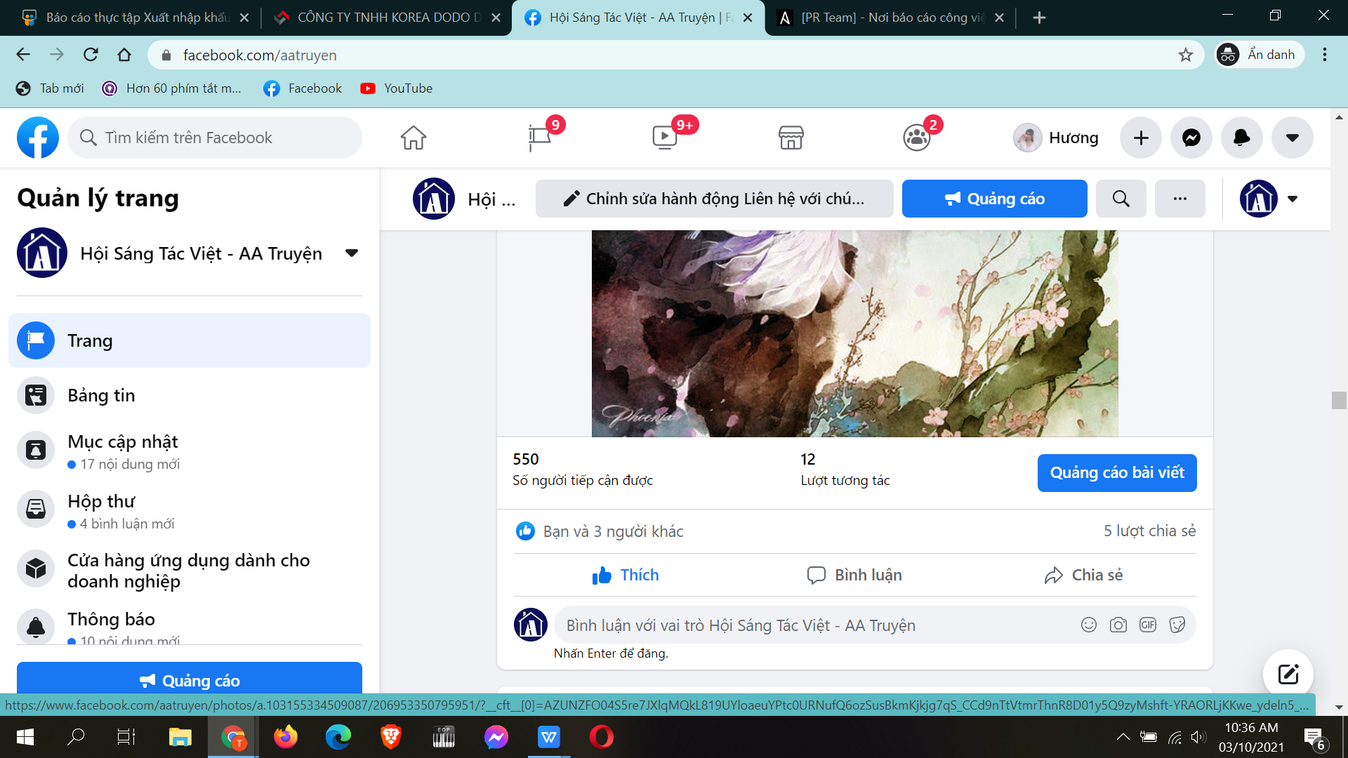Image resolution: width=1348 pixels, height=758 pixels.
Task: Open Facebook bookmark in bookmarks bar
Action: click(303, 88)
